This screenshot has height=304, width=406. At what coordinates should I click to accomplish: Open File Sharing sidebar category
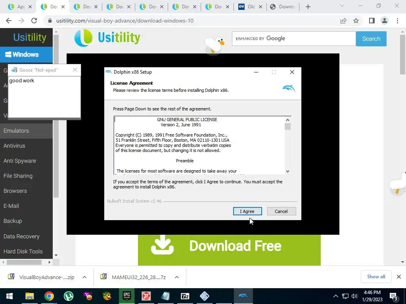[x=26, y=176]
